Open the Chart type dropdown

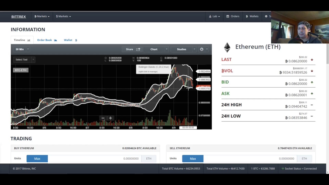(157, 49)
